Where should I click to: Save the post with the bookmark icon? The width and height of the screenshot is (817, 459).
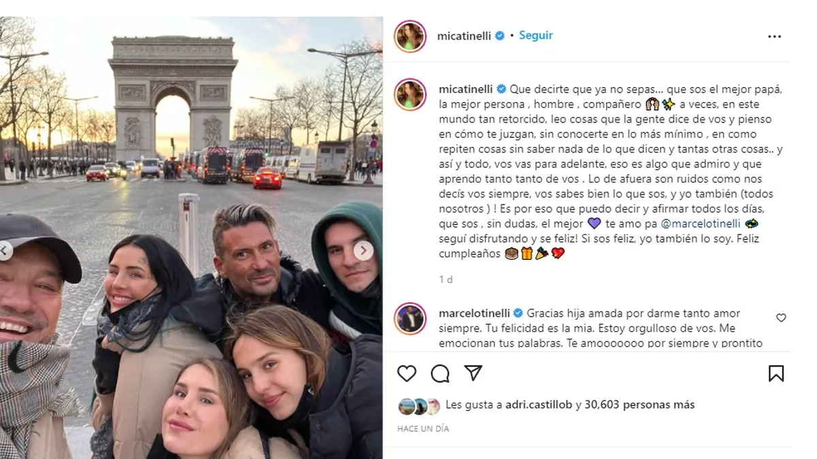(x=775, y=373)
